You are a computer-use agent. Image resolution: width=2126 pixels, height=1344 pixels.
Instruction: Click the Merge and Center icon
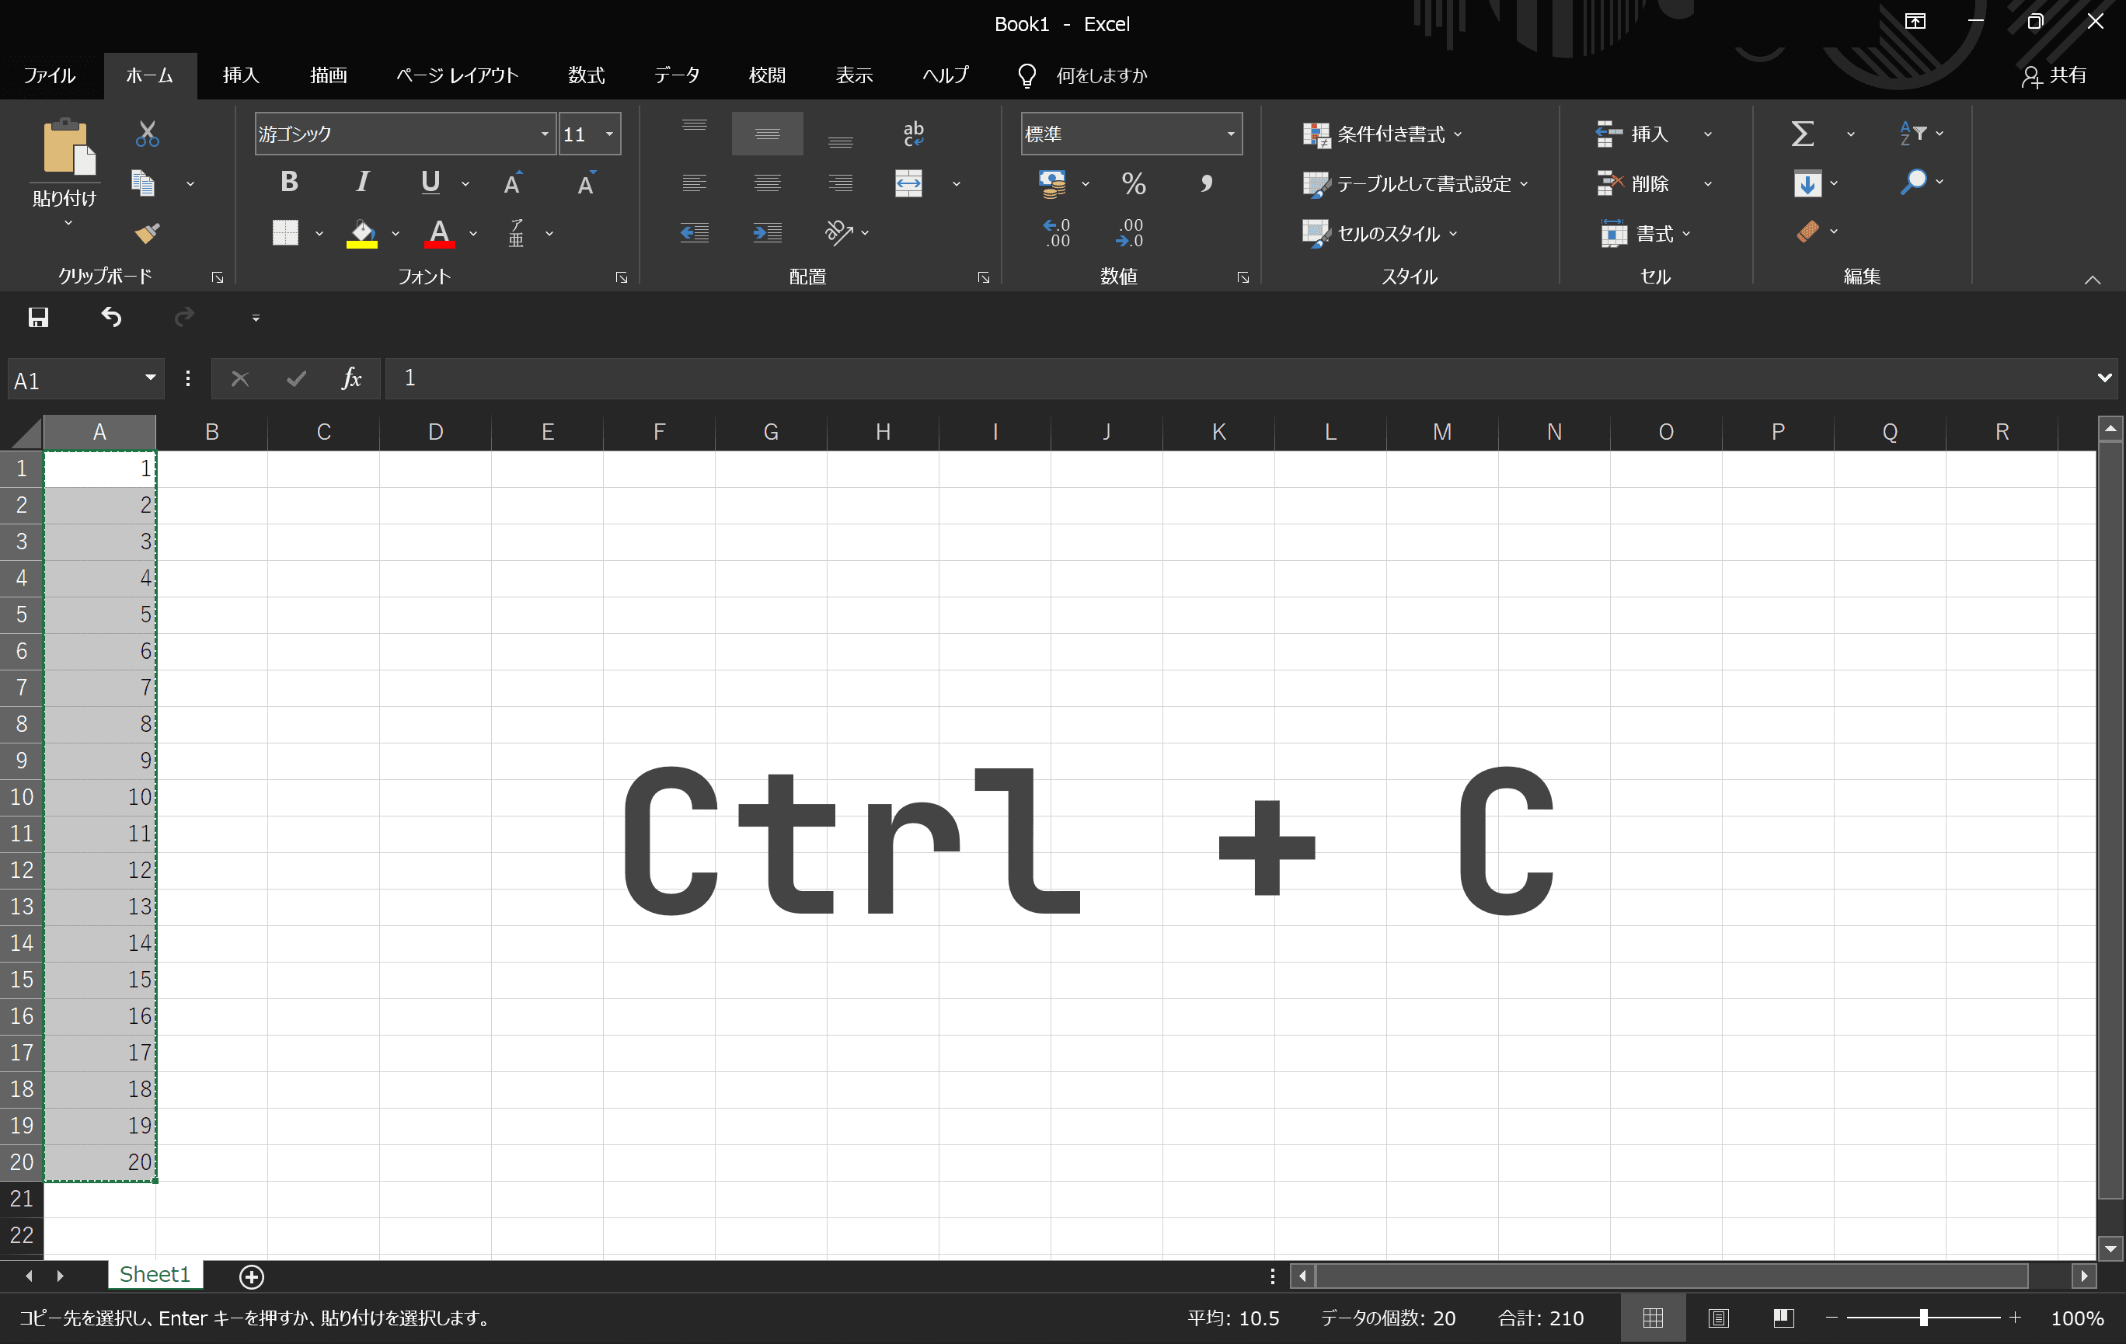click(908, 183)
